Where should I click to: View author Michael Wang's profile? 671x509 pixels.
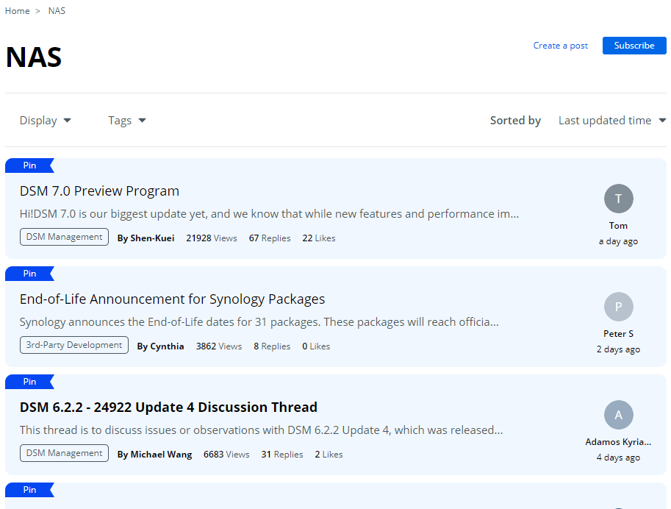click(154, 454)
